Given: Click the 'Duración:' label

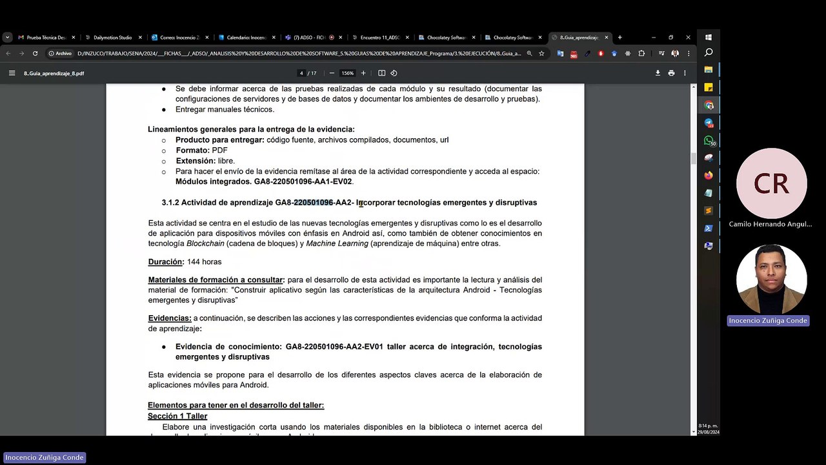Looking at the screenshot, I should point(166,262).
